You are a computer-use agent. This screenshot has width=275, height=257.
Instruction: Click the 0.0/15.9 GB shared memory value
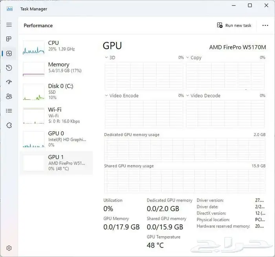tap(165, 227)
